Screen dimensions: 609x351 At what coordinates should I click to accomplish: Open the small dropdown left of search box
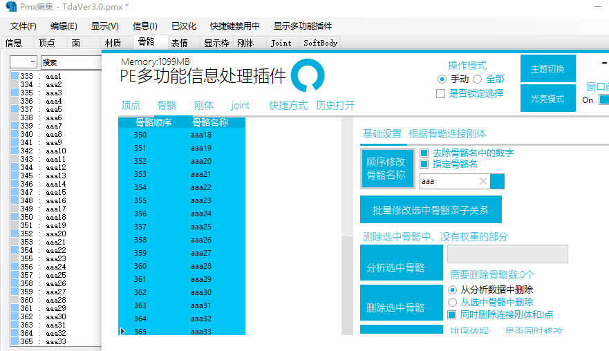click(x=24, y=61)
